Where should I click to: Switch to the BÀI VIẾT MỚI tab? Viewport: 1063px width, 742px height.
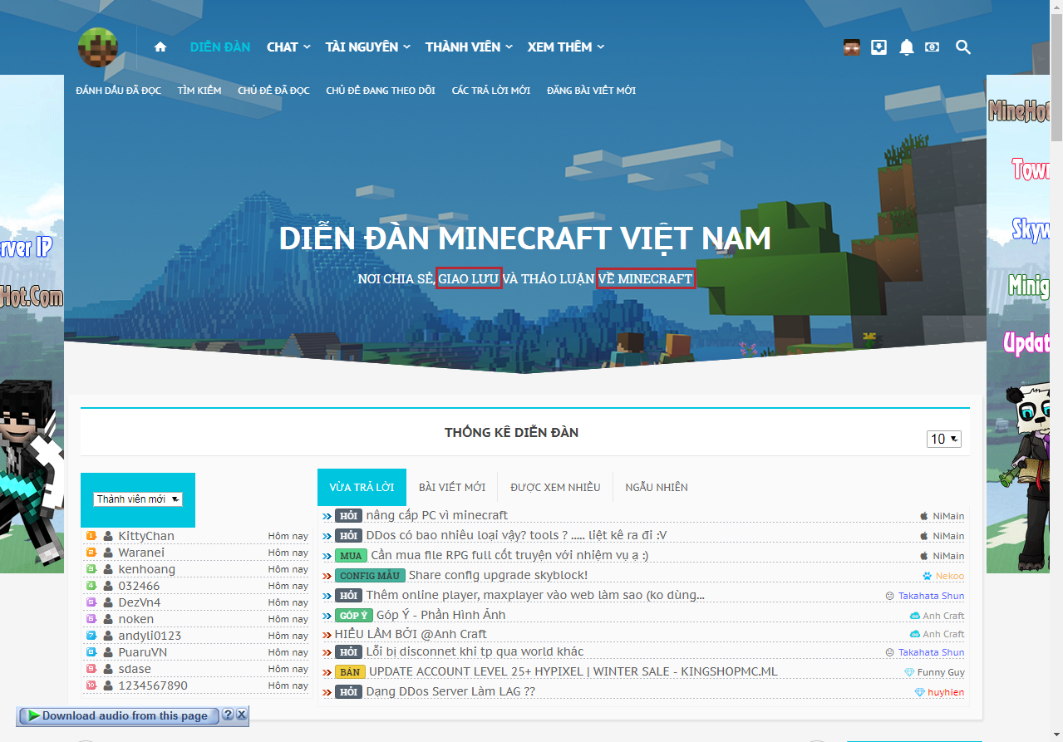pyautogui.click(x=452, y=487)
